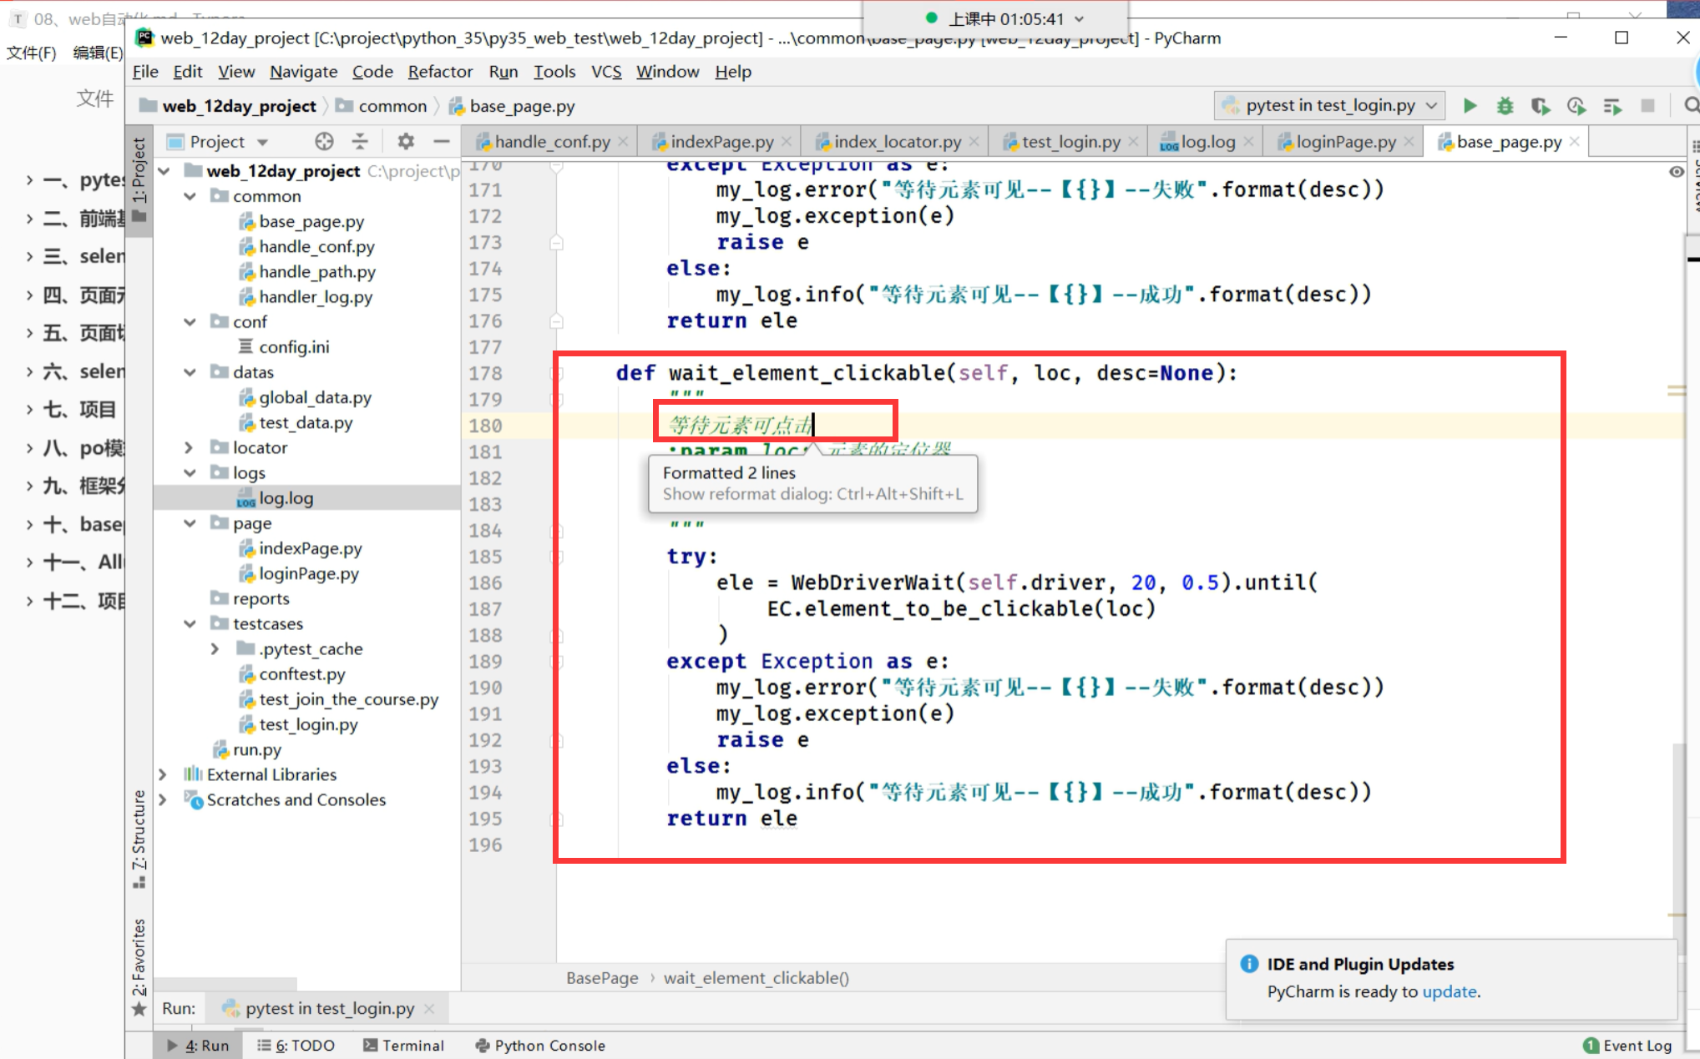The height and width of the screenshot is (1059, 1700).
Task: Click the Stop square icon
Action: click(x=1647, y=106)
